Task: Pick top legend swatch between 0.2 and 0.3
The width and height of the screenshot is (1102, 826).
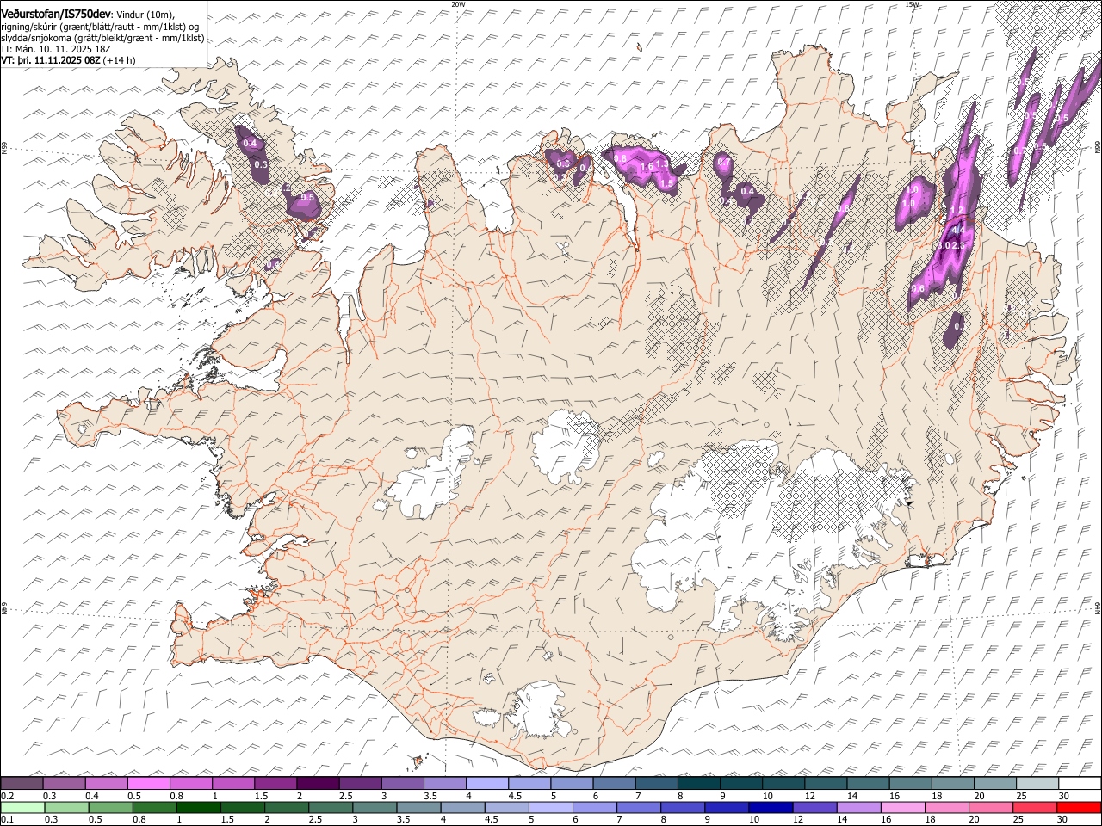Action: [22, 784]
